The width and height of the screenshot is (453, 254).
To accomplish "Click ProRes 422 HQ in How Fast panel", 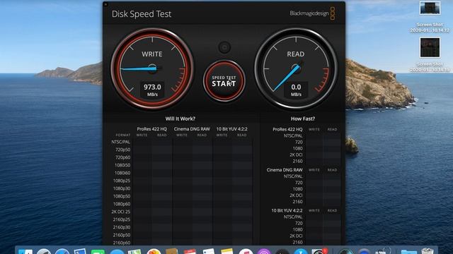I will click(x=287, y=129).
